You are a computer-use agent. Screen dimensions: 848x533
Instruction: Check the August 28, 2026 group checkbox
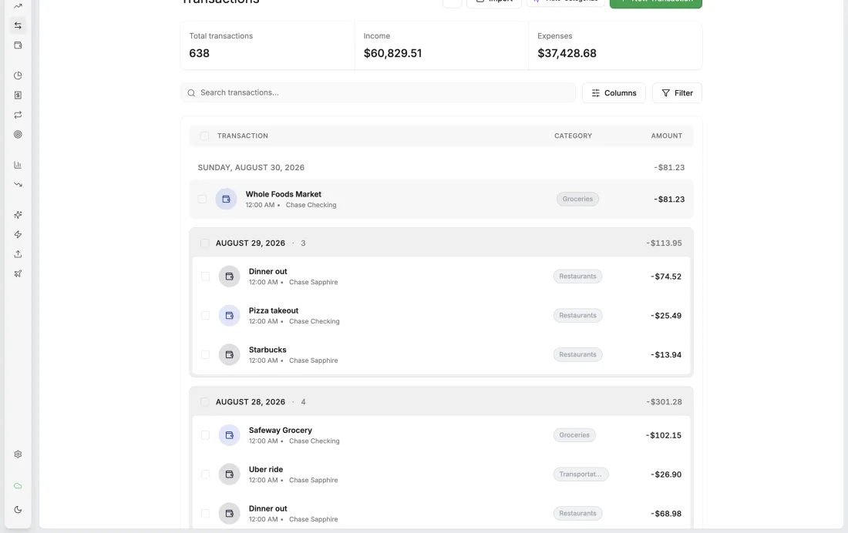coord(205,401)
